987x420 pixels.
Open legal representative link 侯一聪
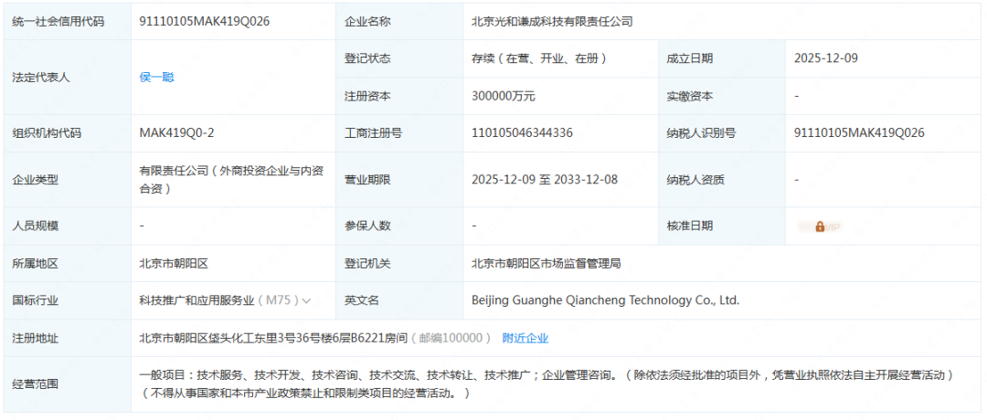point(157,78)
